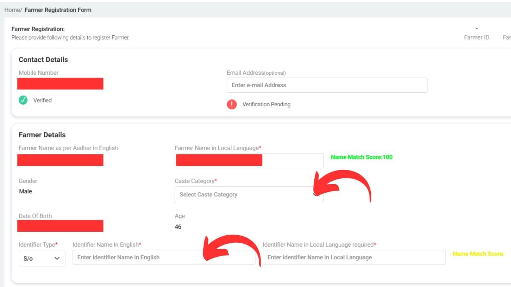The height and width of the screenshot is (287, 511).
Task: Select the Farmer Registration Form breadcrumb
Action: pos(58,10)
